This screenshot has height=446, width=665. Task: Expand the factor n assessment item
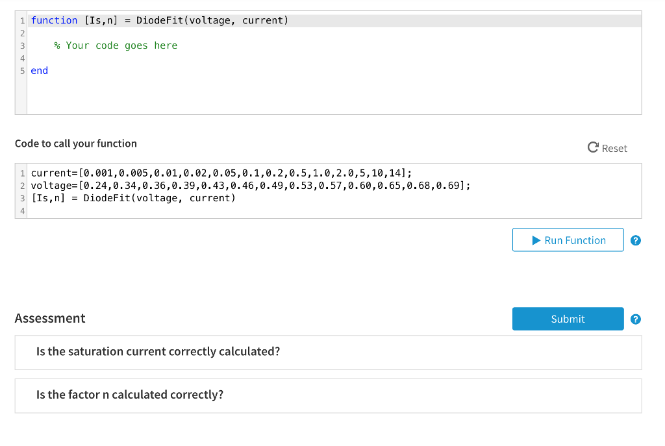pyautogui.click(x=328, y=395)
